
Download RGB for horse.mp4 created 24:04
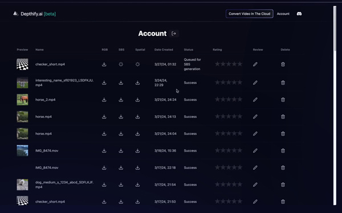click(x=104, y=134)
